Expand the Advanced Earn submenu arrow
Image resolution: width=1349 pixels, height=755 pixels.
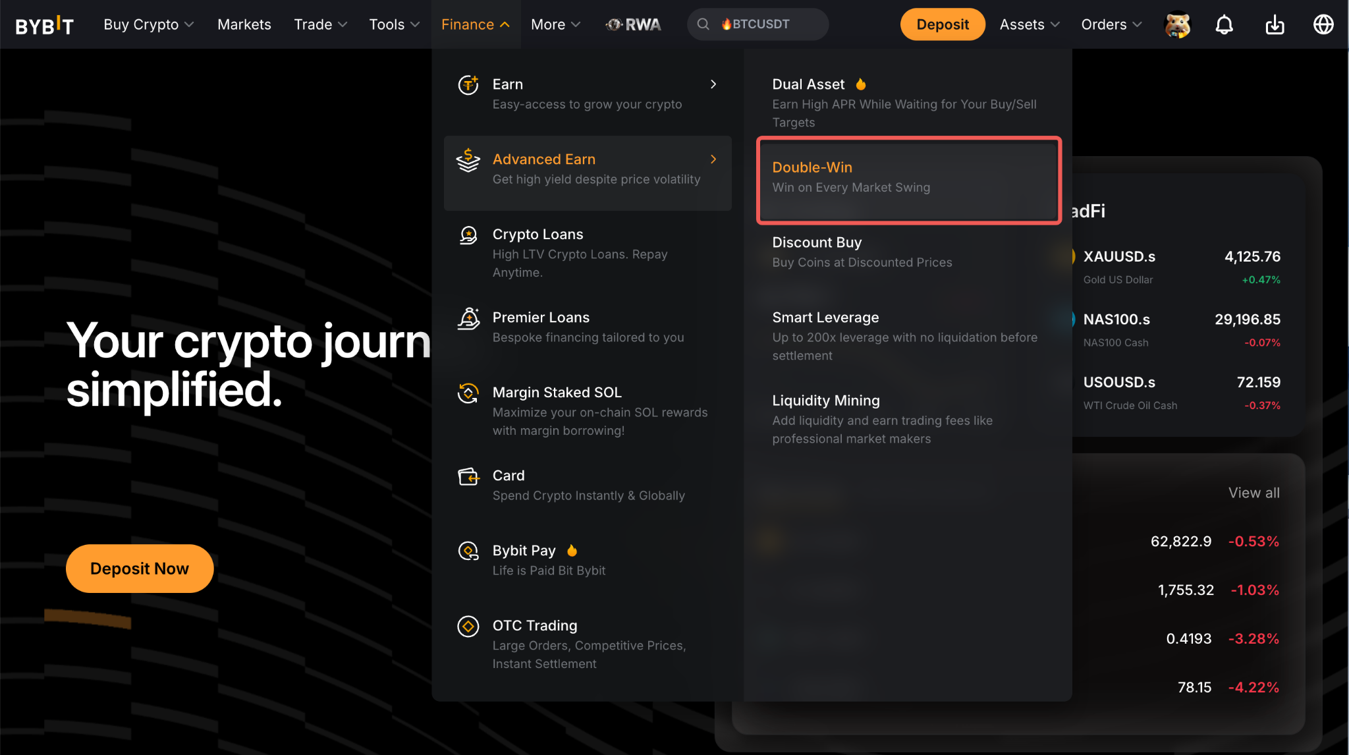click(713, 159)
